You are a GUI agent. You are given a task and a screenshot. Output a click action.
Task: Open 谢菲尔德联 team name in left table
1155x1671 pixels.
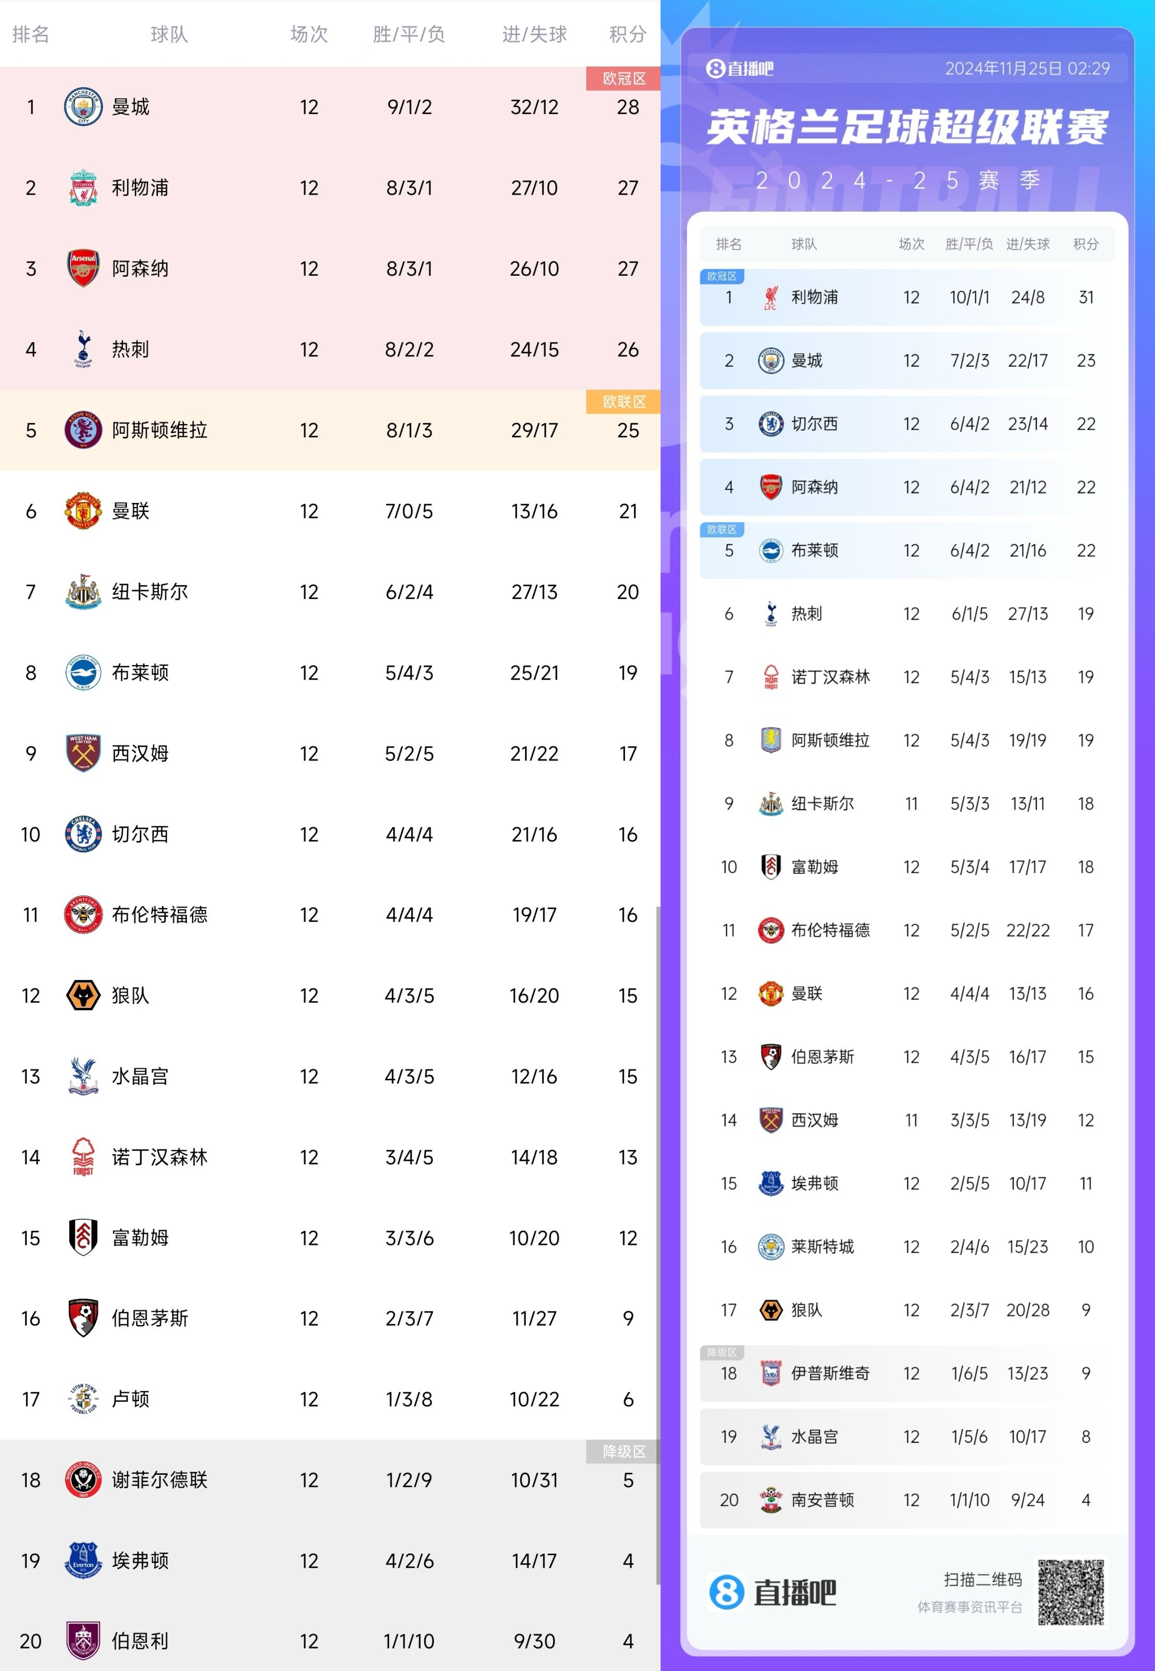159,1480
